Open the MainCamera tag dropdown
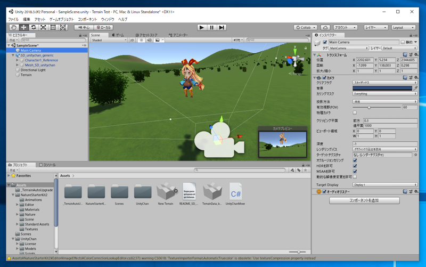 pos(349,48)
